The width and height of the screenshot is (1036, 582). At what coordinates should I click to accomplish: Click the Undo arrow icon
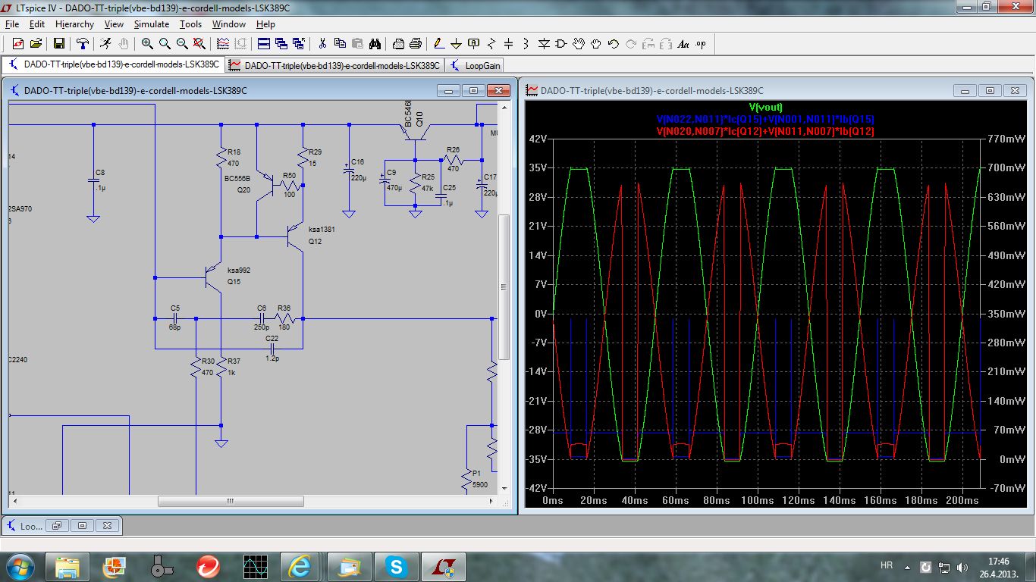click(x=614, y=43)
